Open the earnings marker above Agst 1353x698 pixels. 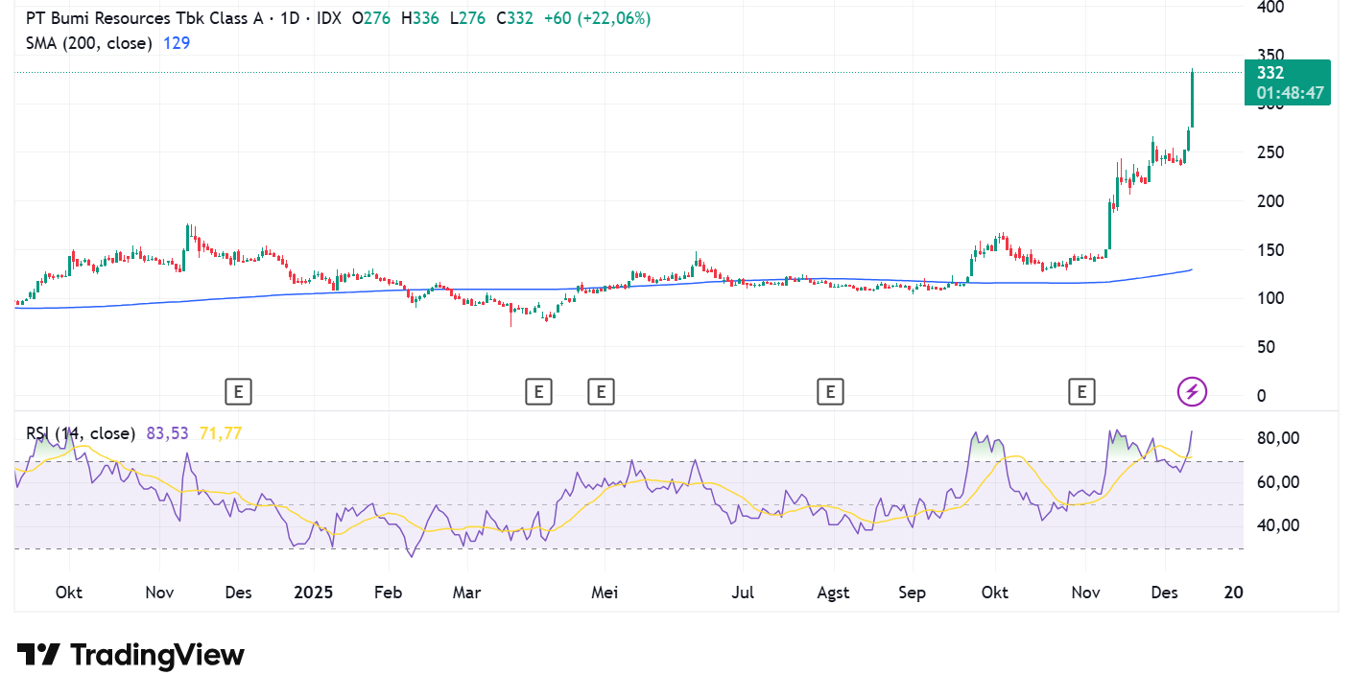coord(829,391)
